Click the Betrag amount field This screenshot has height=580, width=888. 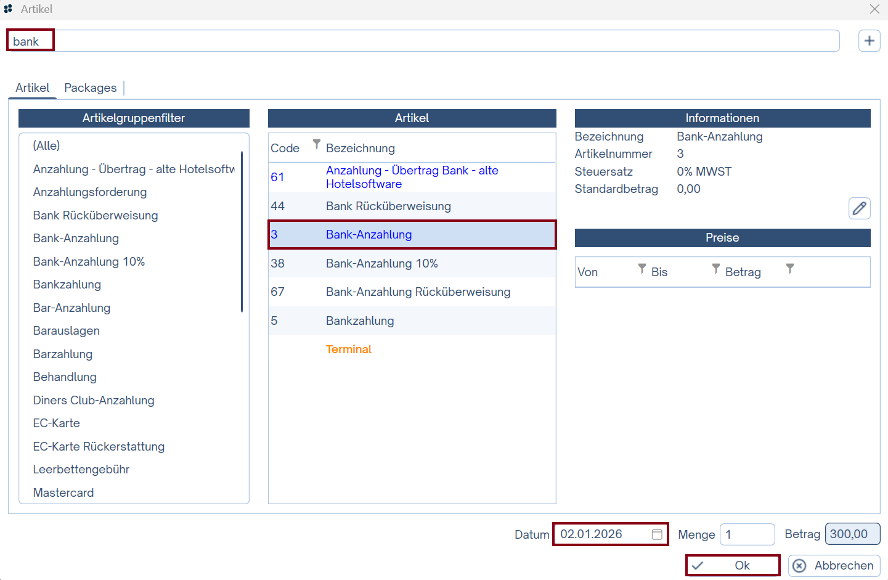click(x=852, y=534)
